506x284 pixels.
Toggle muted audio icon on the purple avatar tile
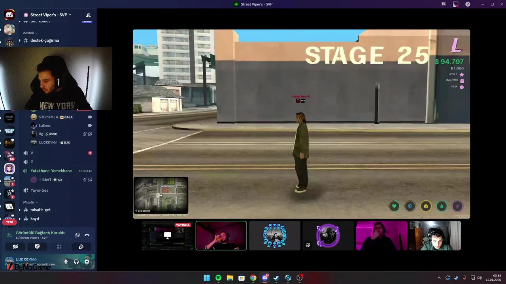tap(308, 245)
